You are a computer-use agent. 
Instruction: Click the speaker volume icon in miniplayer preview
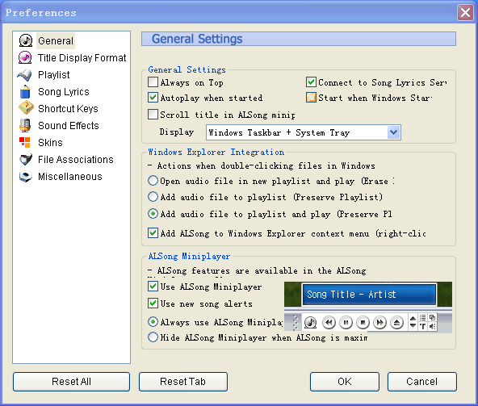432,326
